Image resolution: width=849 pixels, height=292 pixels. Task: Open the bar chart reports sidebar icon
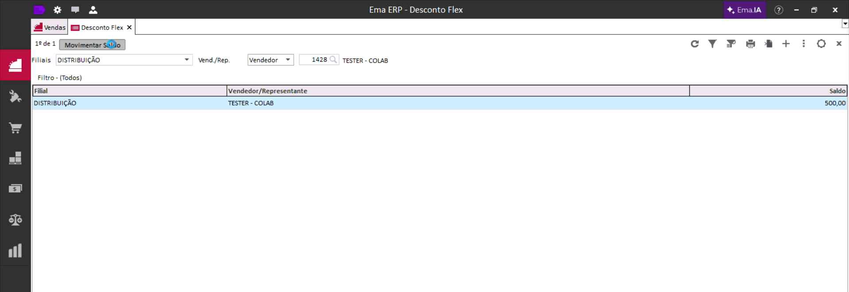[15, 251]
